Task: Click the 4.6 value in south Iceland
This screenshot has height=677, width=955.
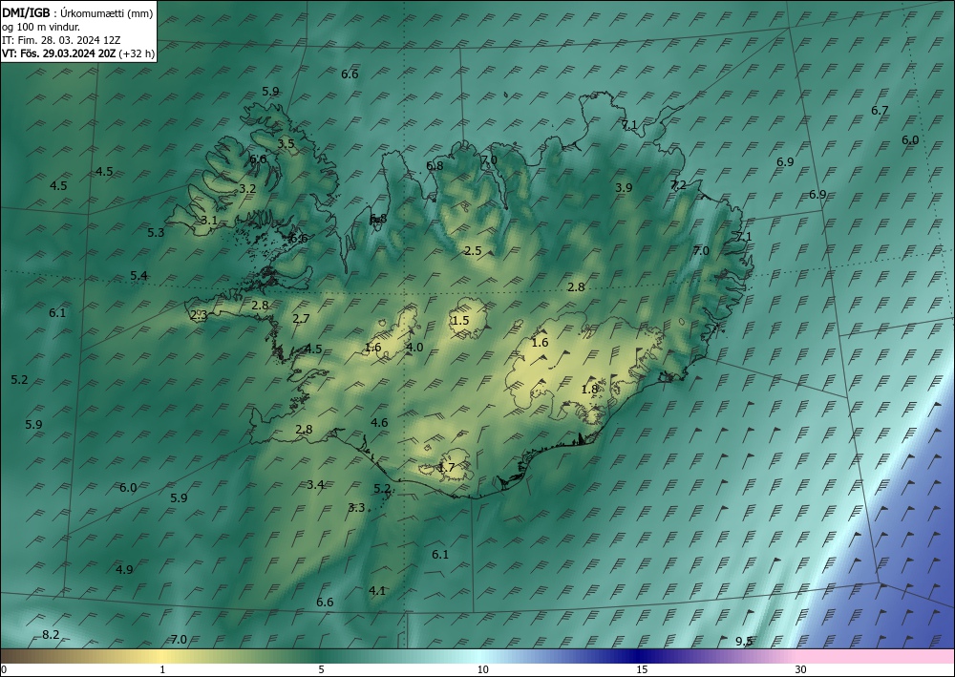Action: tap(379, 422)
